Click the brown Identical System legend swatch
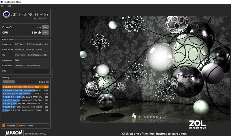 tap(17, 126)
